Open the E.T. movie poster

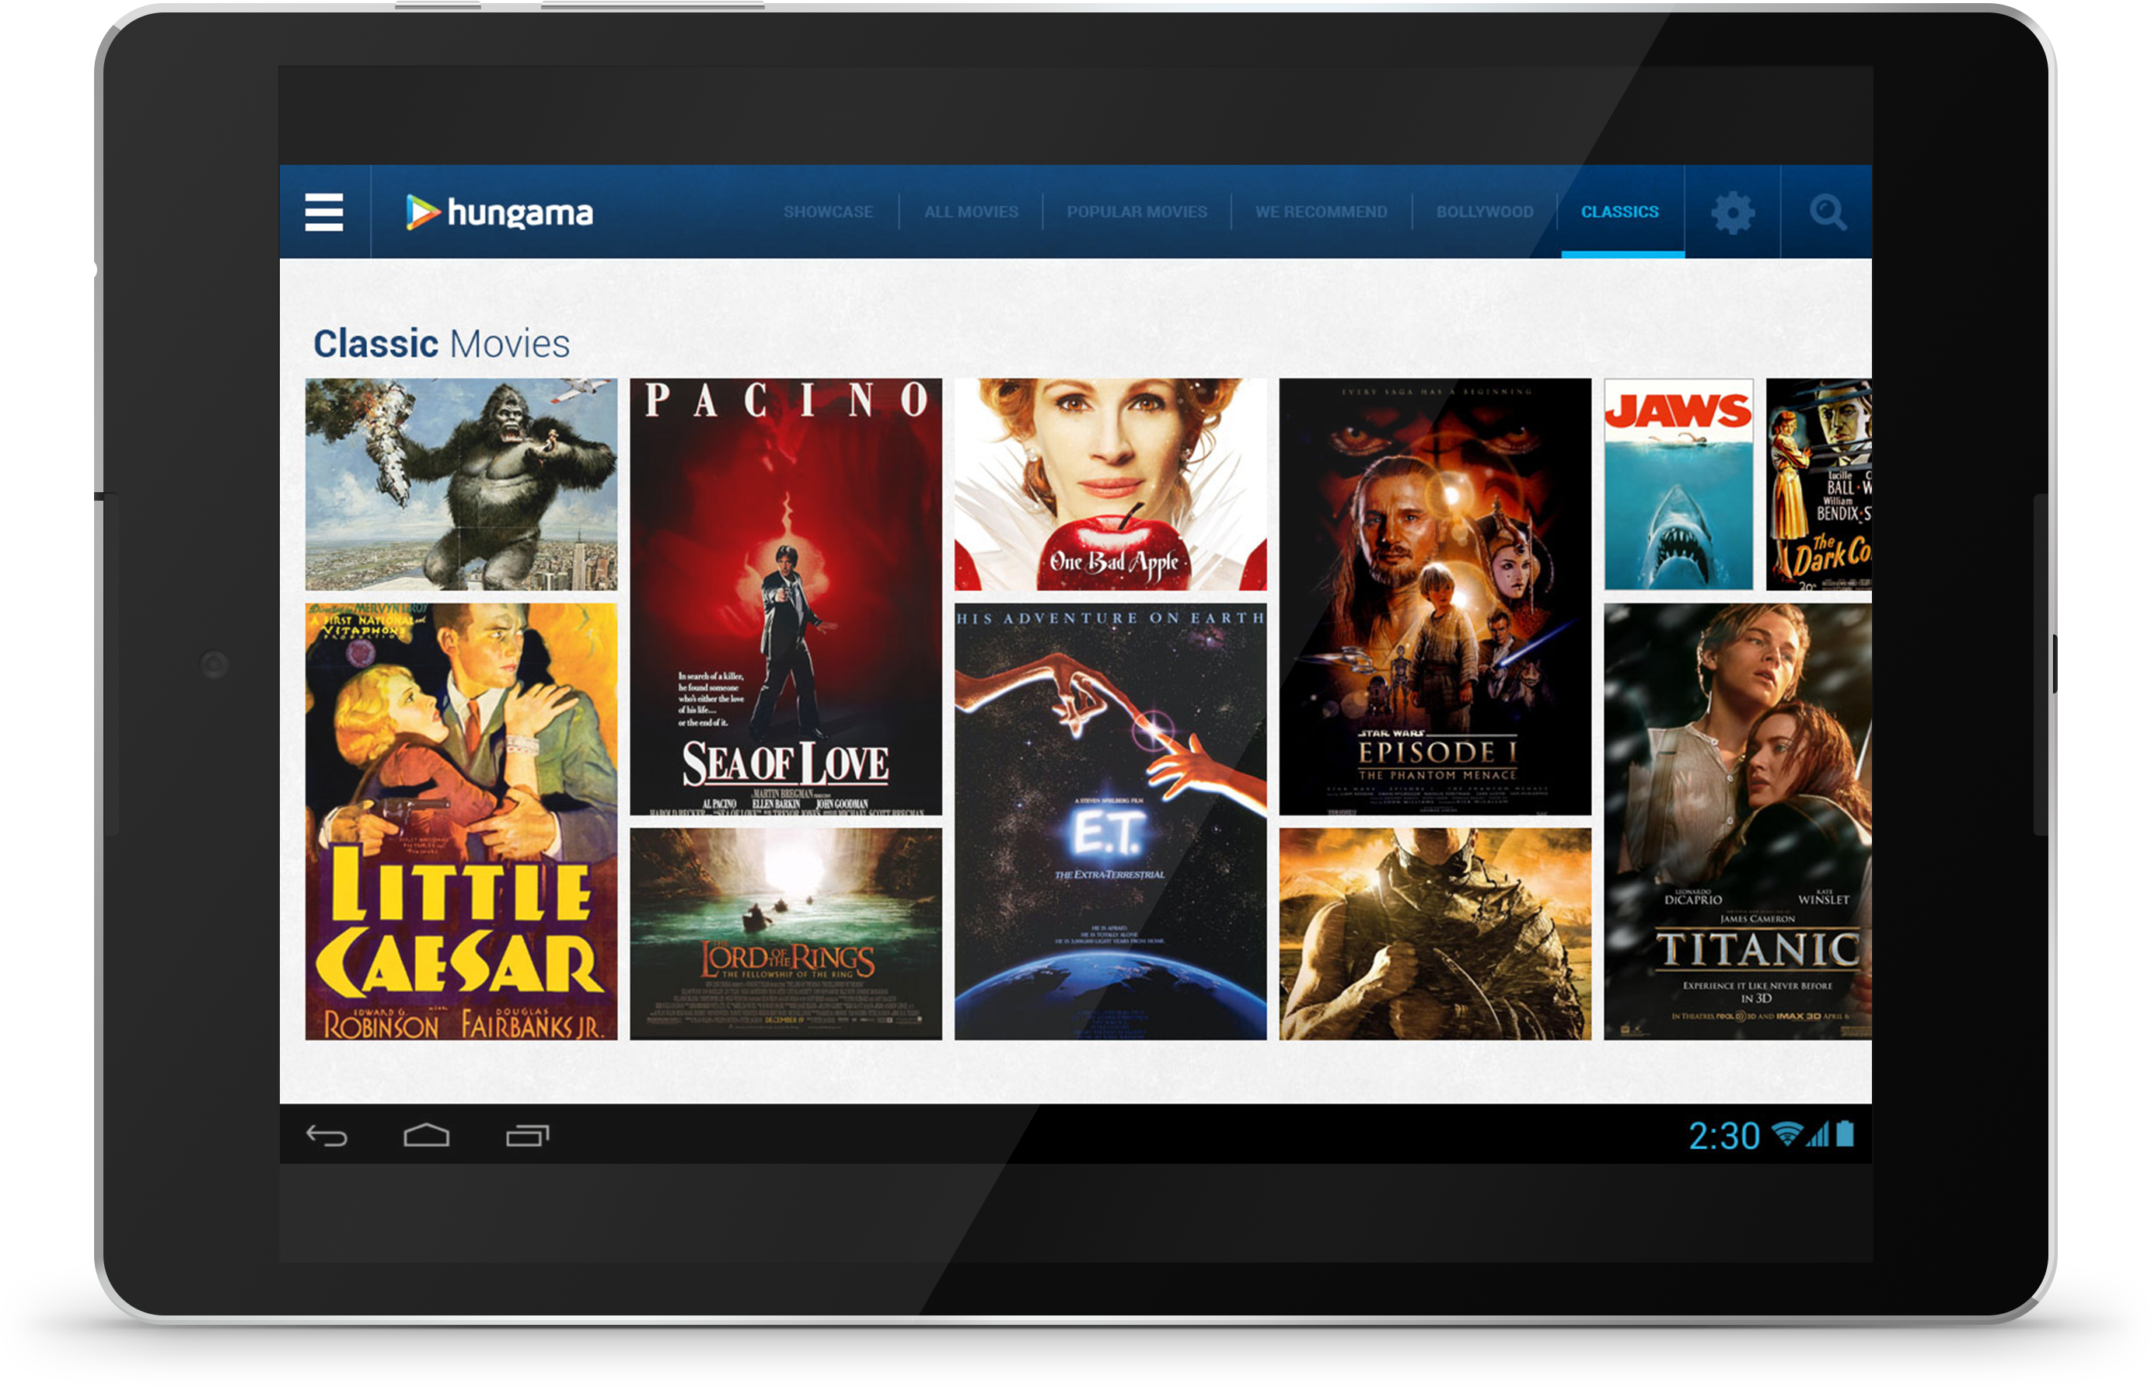(1110, 821)
